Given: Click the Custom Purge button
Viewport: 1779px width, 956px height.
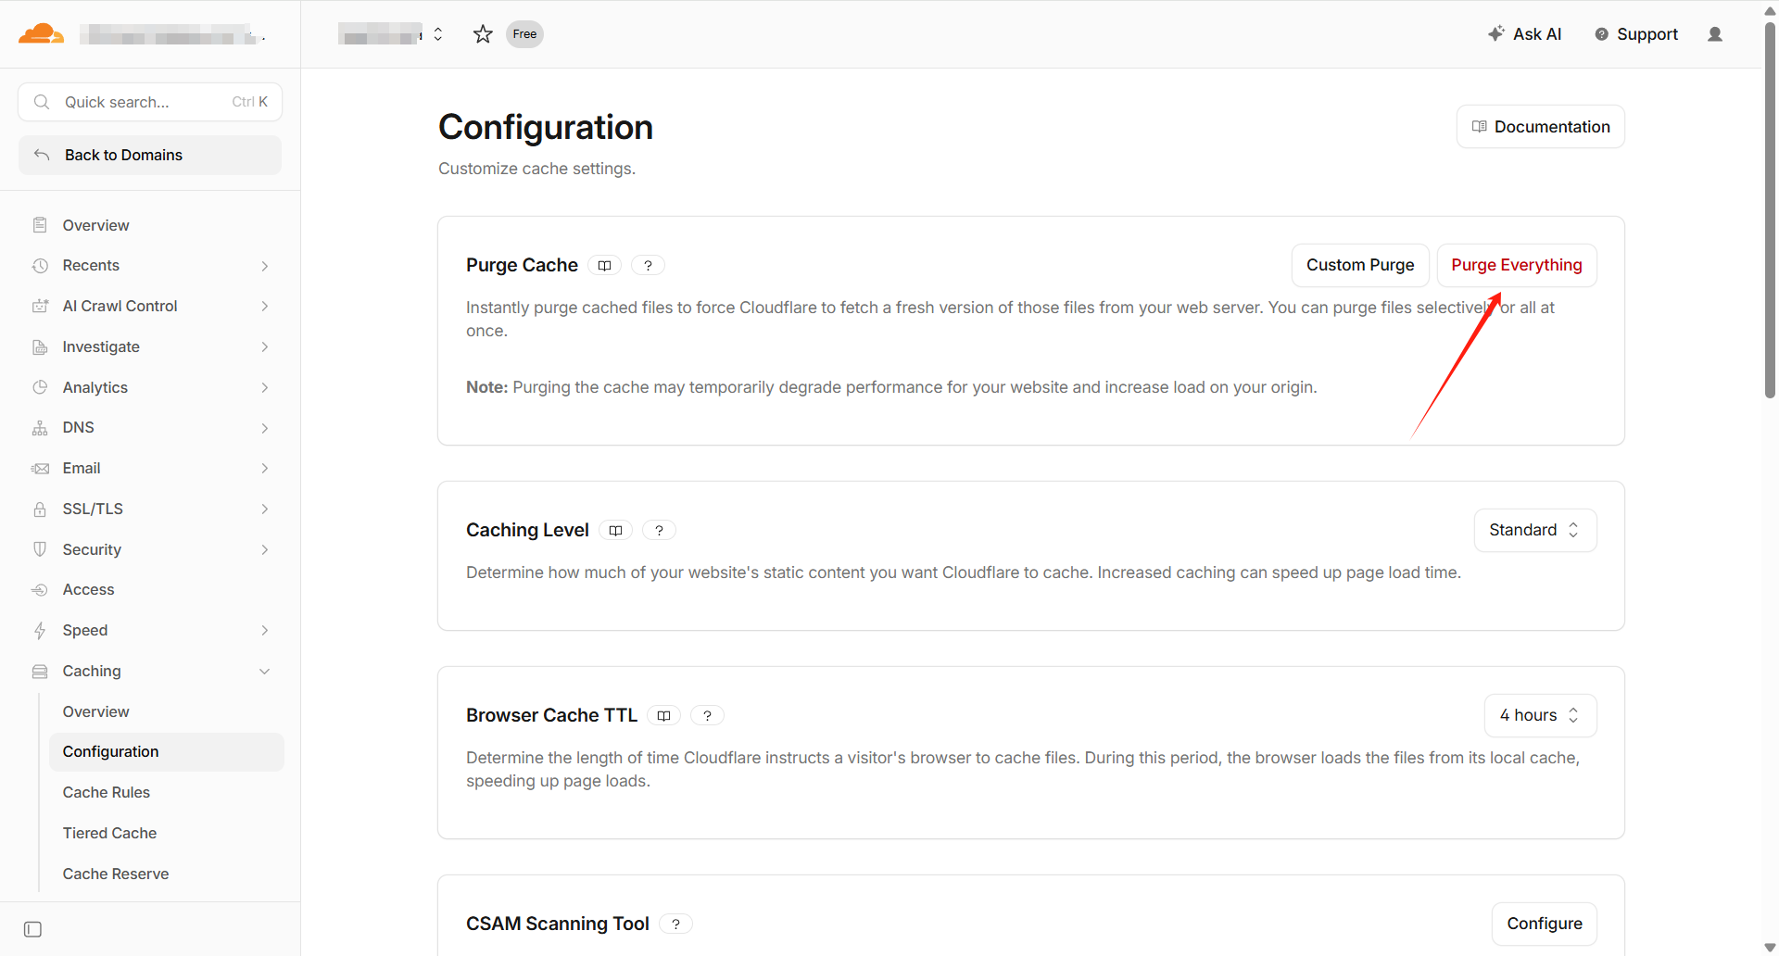Looking at the screenshot, I should pos(1360,266).
